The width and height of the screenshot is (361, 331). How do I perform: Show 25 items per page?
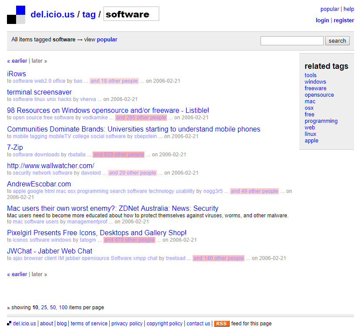point(44,307)
